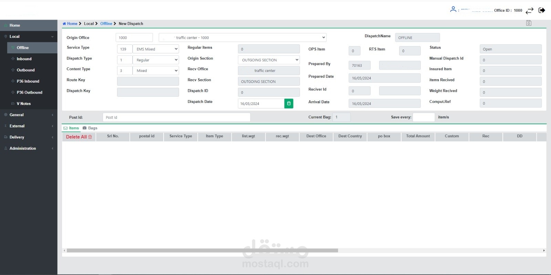The width and height of the screenshot is (551, 275).
Task: Expand the General menu chevron
Action: coord(52,115)
